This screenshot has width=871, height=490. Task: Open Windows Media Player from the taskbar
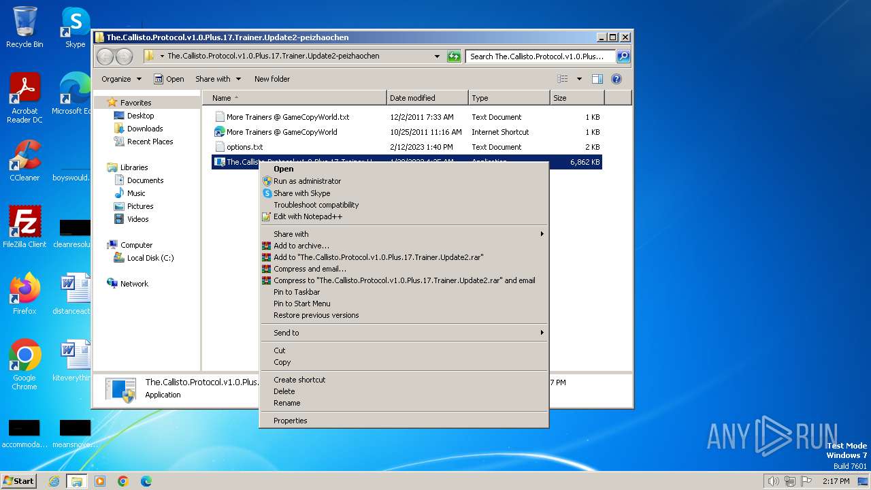click(x=100, y=481)
